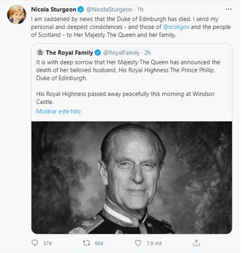Click the reply speech bubble icon

click(34, 243)
